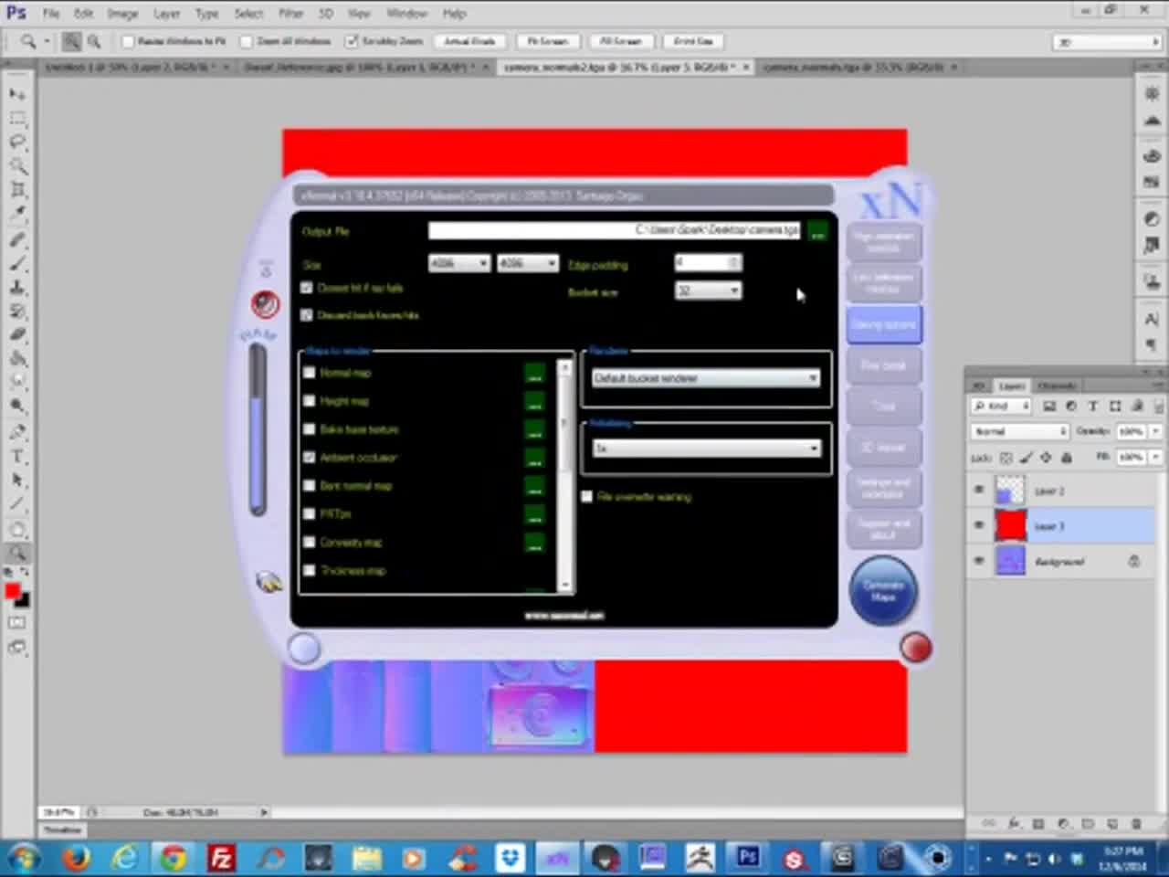Open the Antialiasing 1x dropdown
Viewport: 1169px width, 877px height.
(x=706, y=449)
